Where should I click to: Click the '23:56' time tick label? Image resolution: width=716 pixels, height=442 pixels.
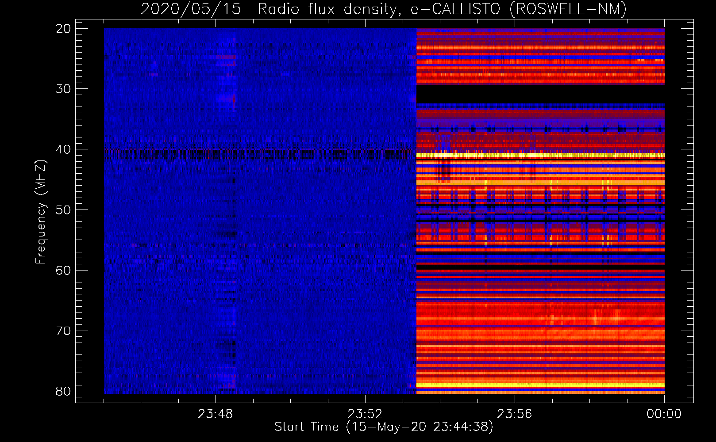coord(515,414)
